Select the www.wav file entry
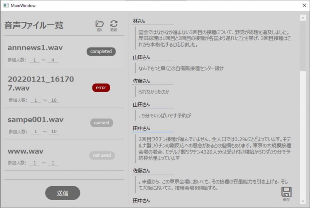 (x=64, y=155)
